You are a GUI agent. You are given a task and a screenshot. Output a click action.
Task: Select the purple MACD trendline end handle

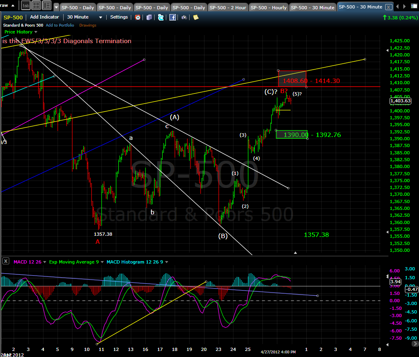click(x=318, y=296)
